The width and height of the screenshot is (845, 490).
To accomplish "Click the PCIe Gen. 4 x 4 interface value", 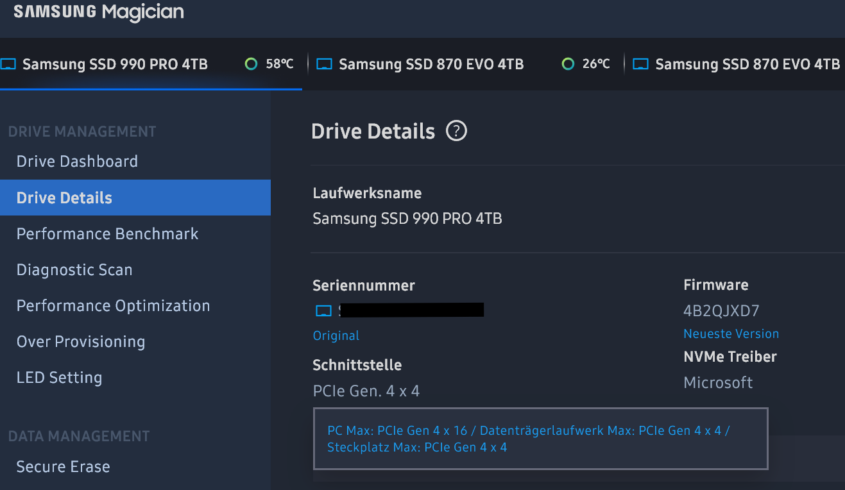I will [366, 391].
